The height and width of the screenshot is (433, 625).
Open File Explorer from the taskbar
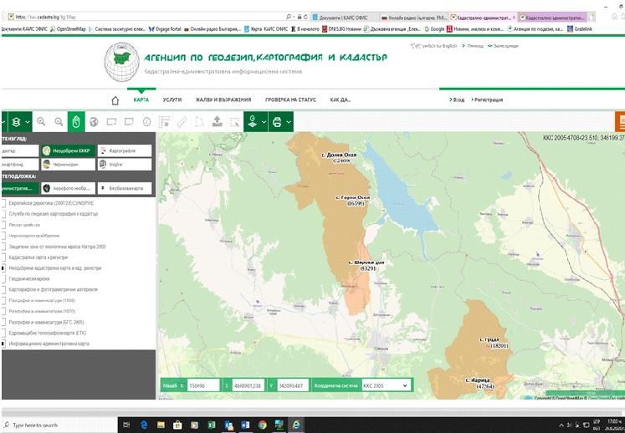[161, 425]
